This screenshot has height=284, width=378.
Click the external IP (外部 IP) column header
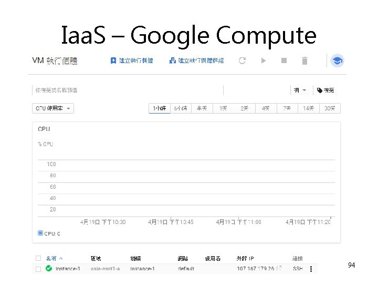tap(245, 258)
